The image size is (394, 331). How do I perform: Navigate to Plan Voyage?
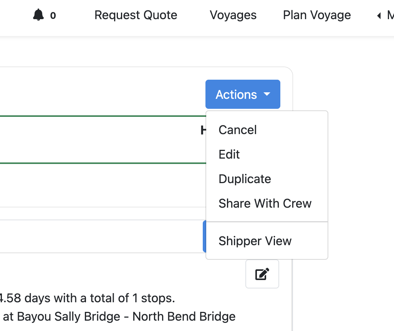point(317,15)
